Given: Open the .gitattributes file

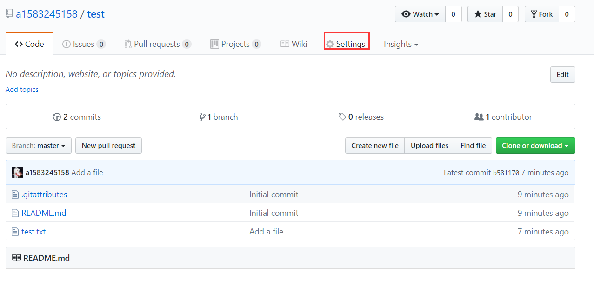Looking at the screenshot, I should pyautogui.click(x=44, y=195).
